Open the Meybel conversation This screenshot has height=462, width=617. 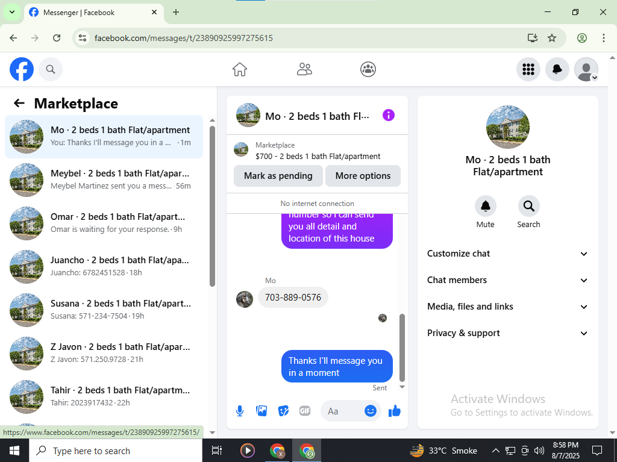click(x=104, y=180)
